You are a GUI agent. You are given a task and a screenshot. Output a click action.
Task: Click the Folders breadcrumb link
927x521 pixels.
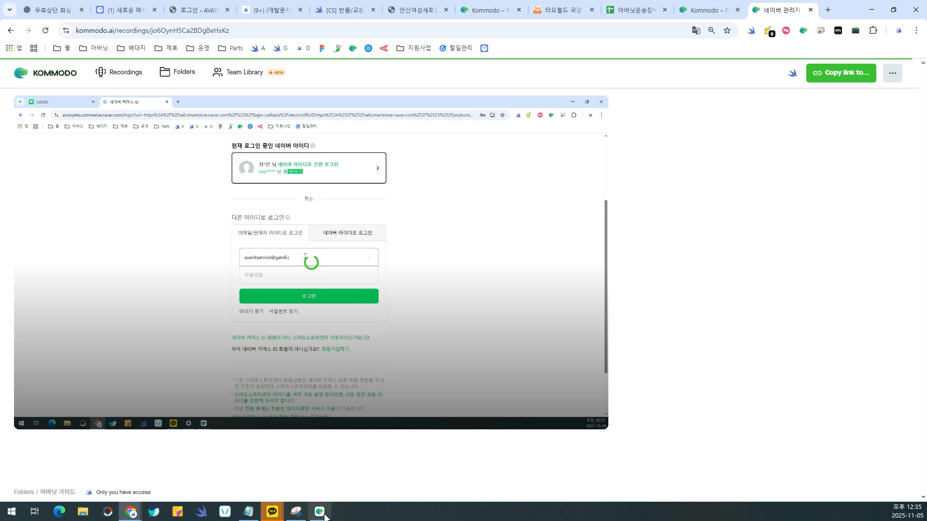(24, 492)
